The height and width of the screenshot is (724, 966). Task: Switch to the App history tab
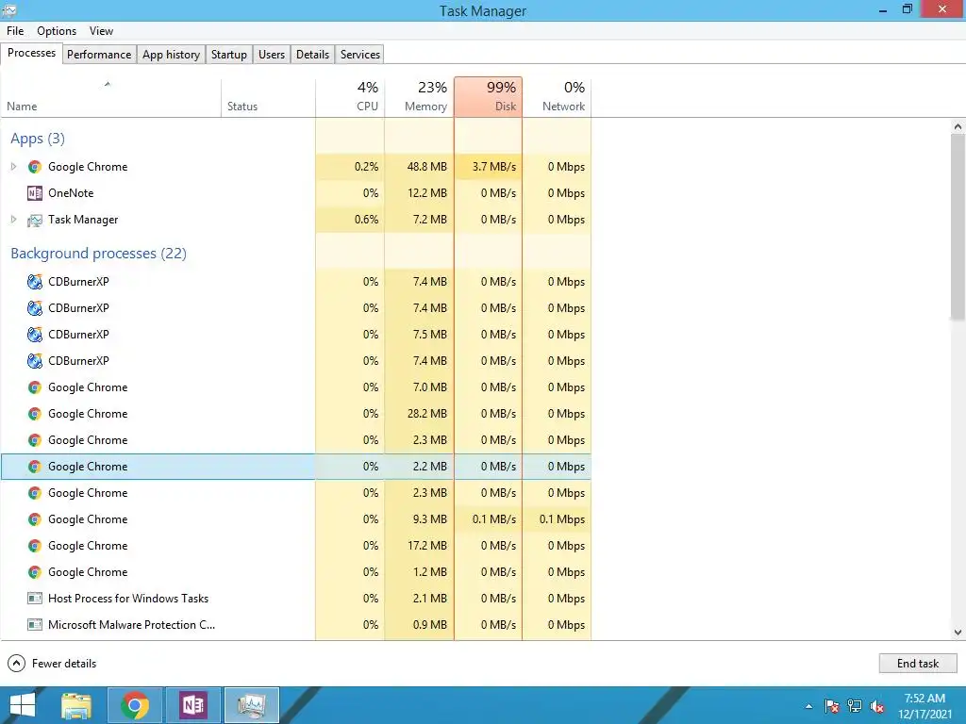(172, 54)
